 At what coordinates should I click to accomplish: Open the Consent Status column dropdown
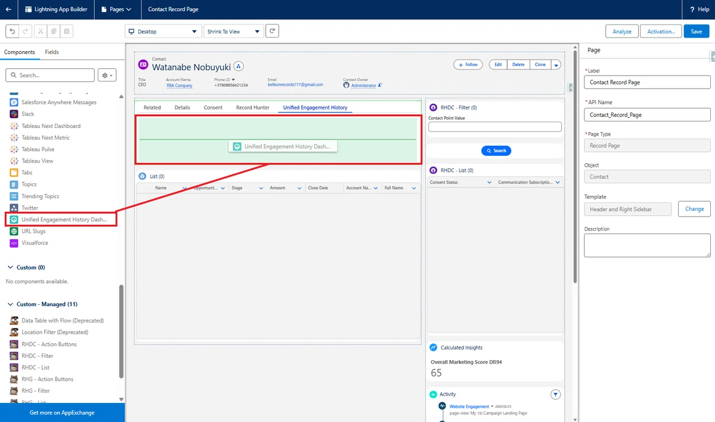[489, 182]
